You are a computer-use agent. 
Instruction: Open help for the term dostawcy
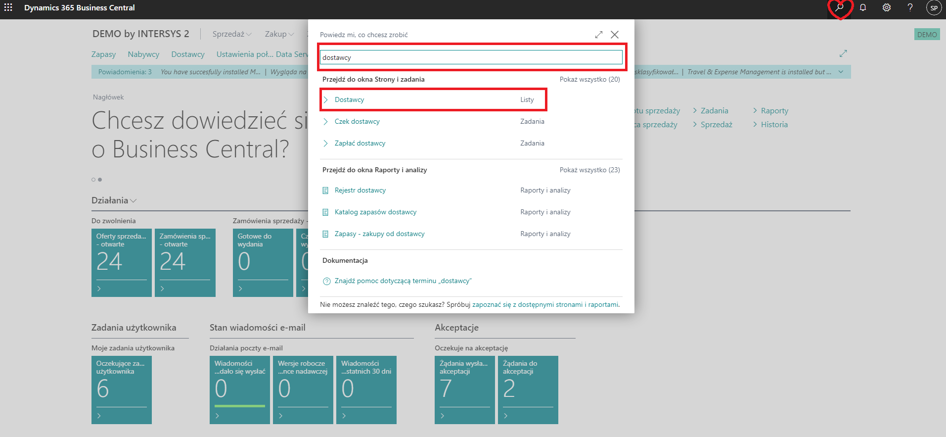(x=403, y=281)
